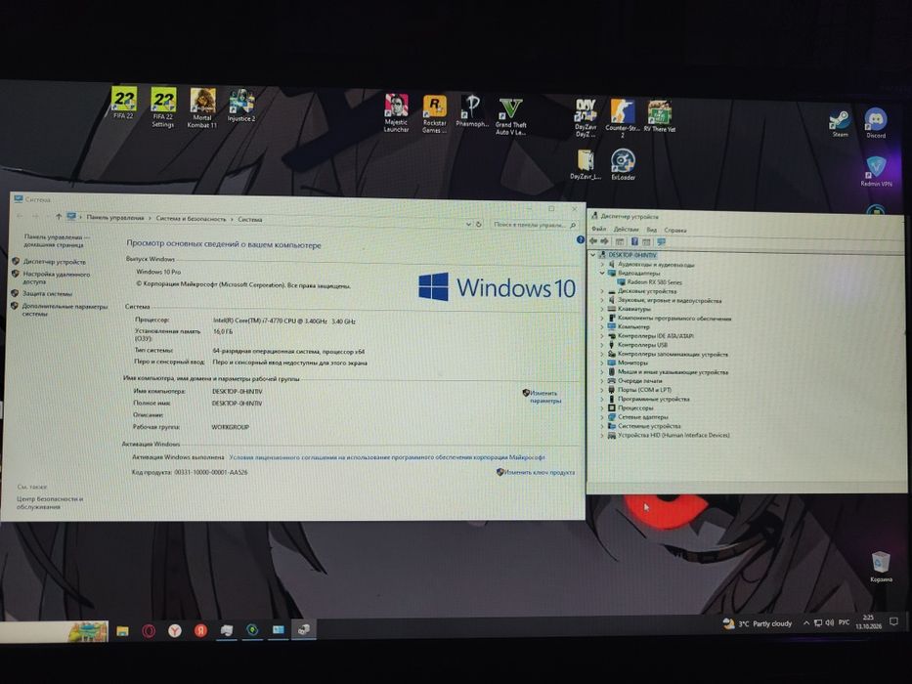Expand the Клавиатуры node
The width and height of the screenshot is (912, 684).
[602, 309]
